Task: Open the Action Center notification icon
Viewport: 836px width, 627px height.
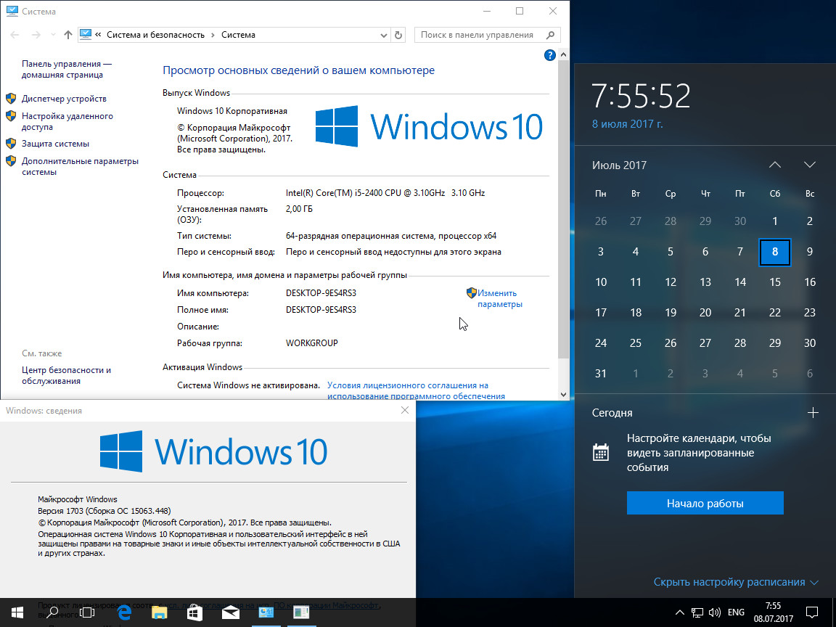Action: click(813, 612)
